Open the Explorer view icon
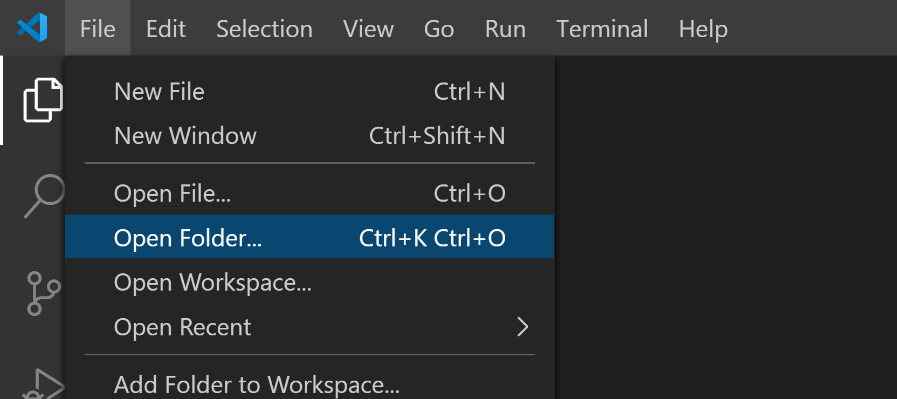 [x=42, y=100]
